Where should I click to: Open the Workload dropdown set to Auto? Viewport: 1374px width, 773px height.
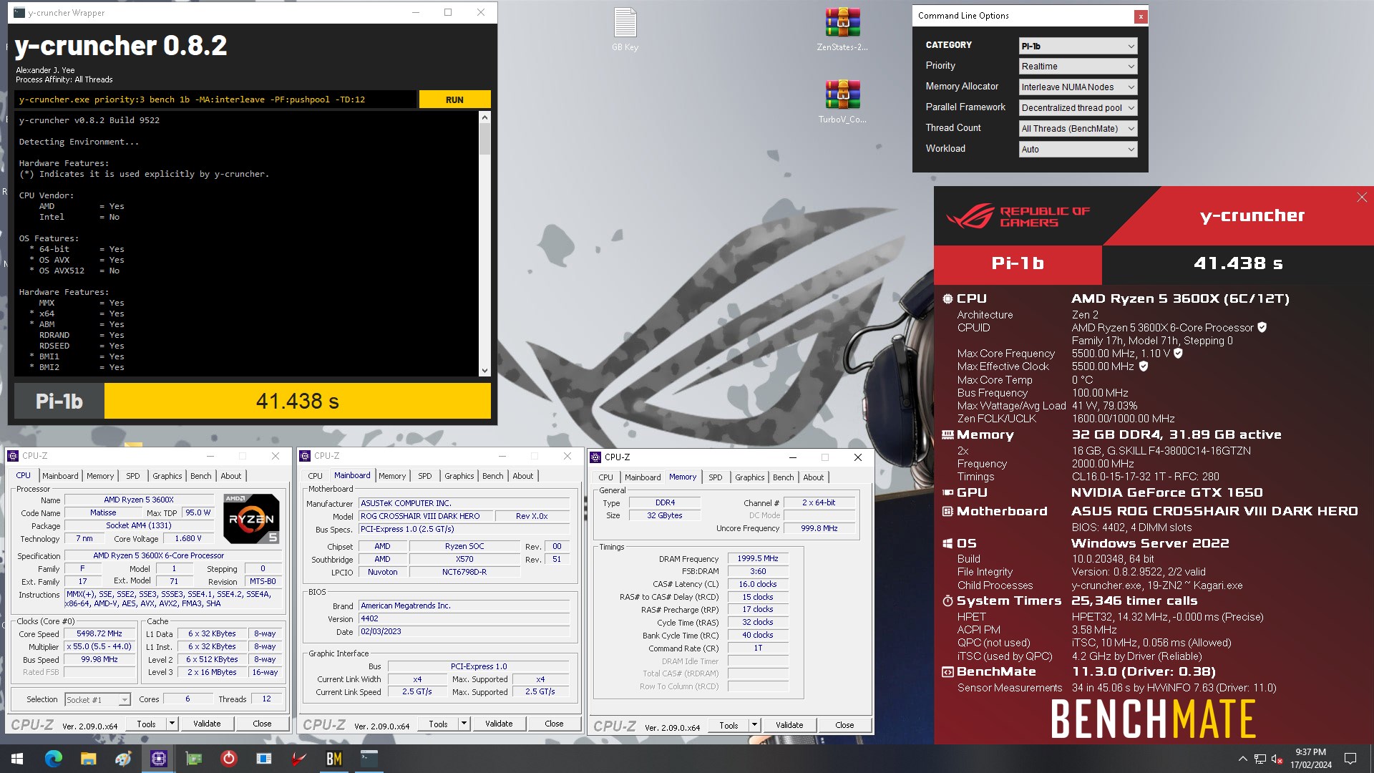[1078, 150]
